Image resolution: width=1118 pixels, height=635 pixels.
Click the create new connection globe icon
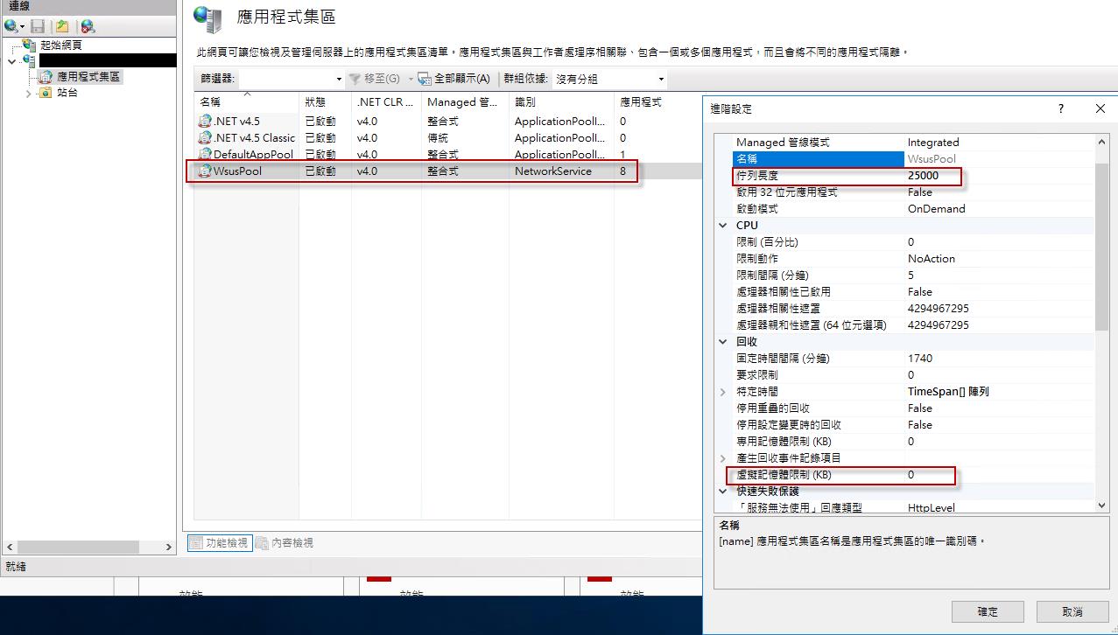tap(11, 26)
